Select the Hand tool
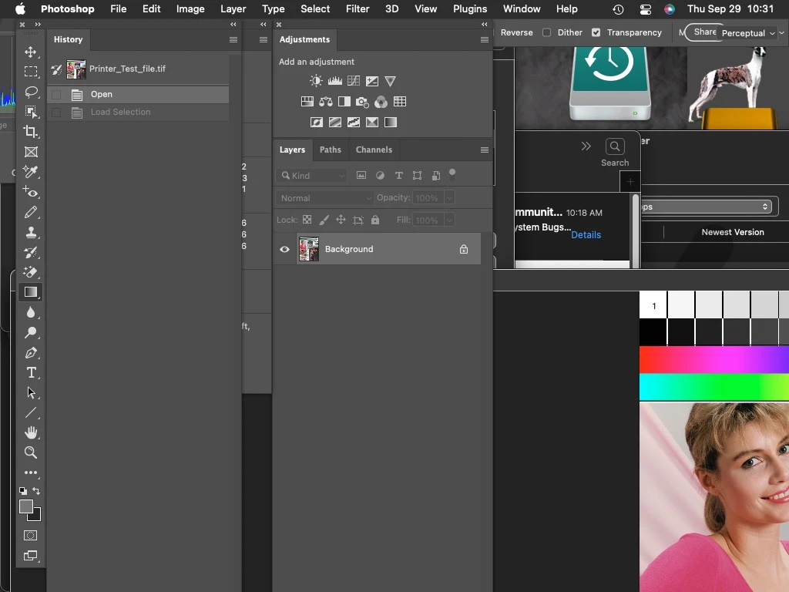 point(31,432)
